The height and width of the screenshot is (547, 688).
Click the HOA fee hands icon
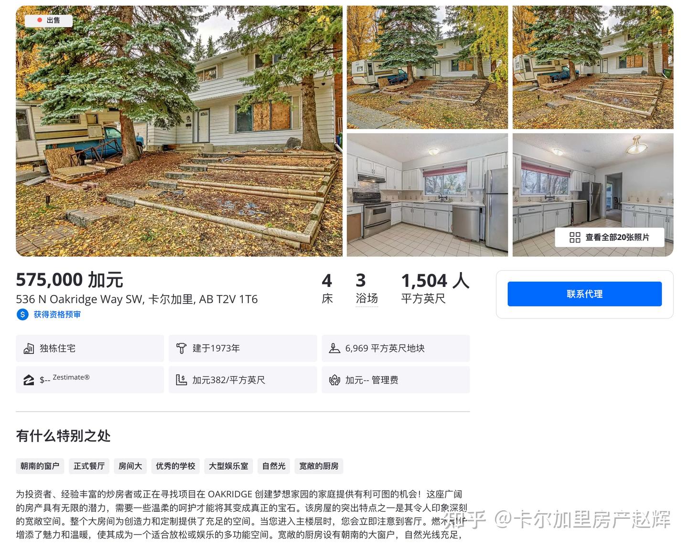tap(334, 380)
